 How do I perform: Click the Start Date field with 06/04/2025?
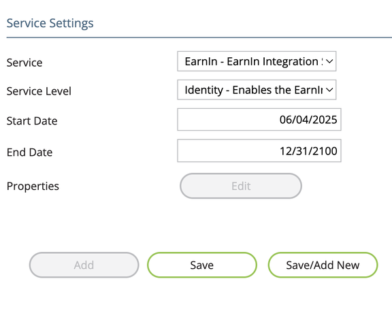pos(259,120)
